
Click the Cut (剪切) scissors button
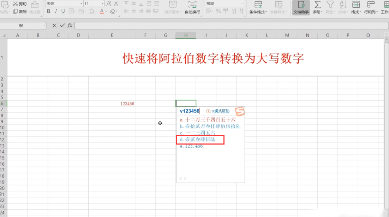(20, 4)
